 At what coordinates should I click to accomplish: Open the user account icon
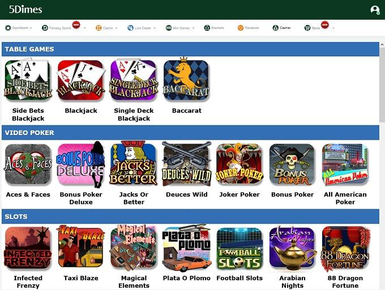click(x=375, y=10)
